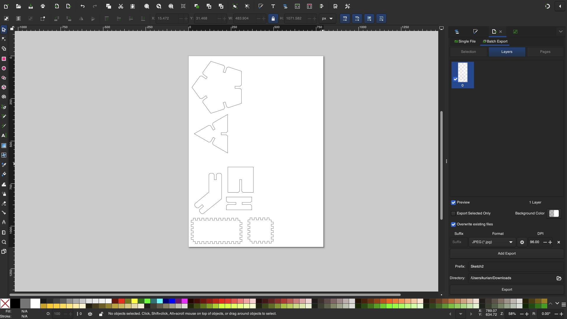Select the Node editing tool
567x319 pixels.
(4, 39)
